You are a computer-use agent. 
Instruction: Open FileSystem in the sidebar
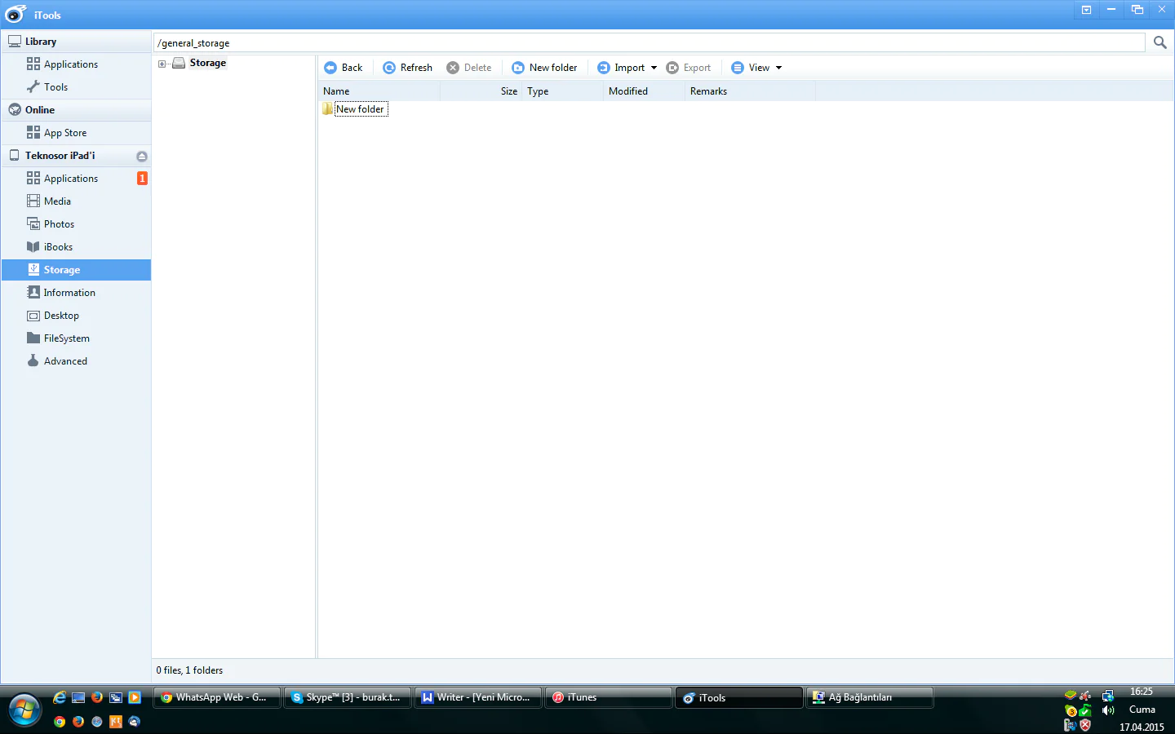pyautogui.click(x=66, y=338)
